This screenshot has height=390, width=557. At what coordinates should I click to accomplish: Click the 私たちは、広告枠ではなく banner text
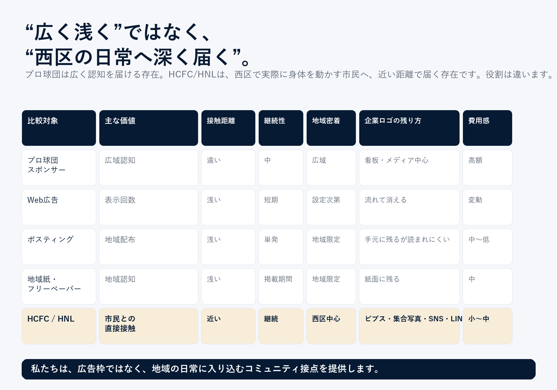pos(205,369)
